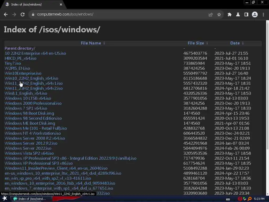Screen dimensions: 269x202
Task: Reload the current page
Action: click(x=23, y=15)
